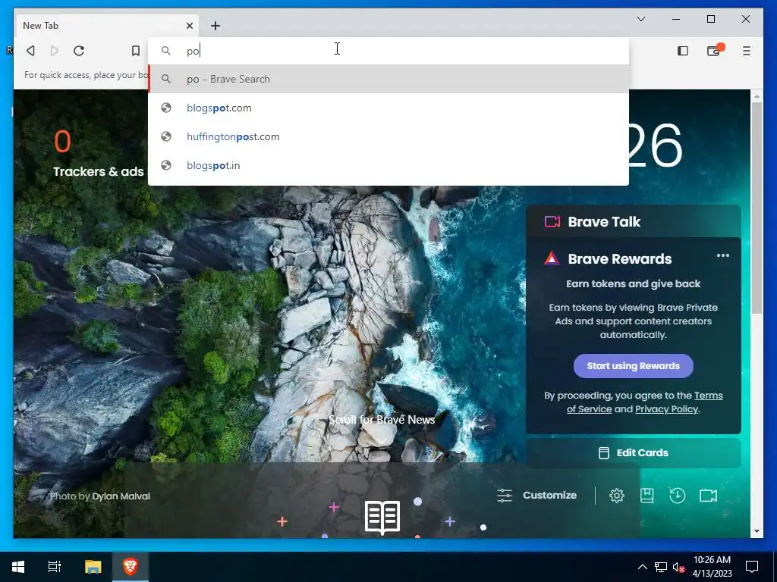Close the New Tab tab
Screen dimensions: 777x582
(x=189, y=26)
